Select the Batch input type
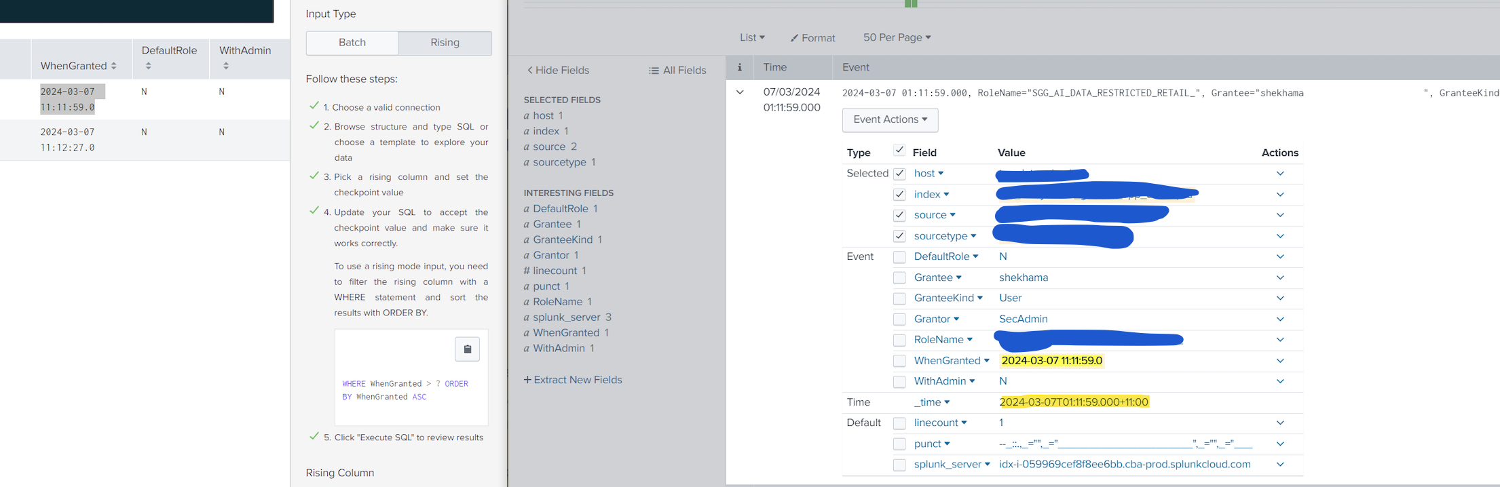 point(352,43)
